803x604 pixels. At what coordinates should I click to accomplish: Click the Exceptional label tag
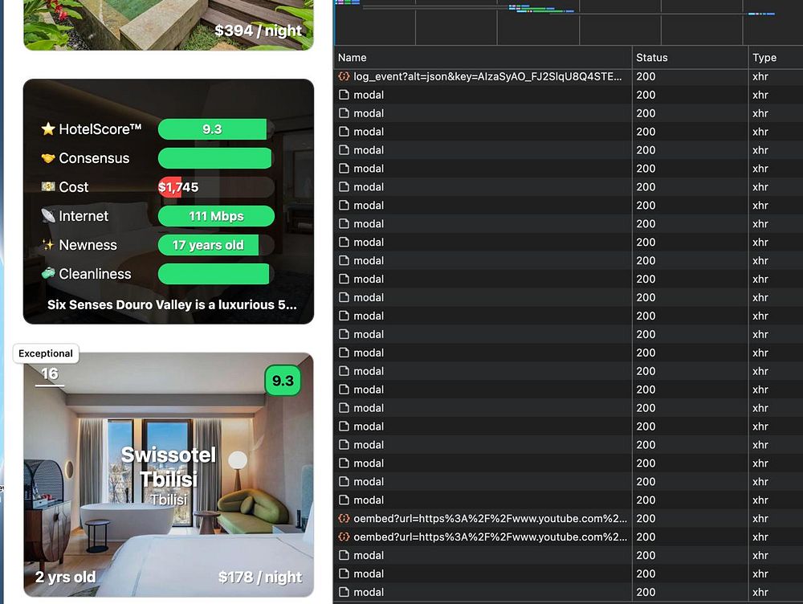(x=46, y=353)
